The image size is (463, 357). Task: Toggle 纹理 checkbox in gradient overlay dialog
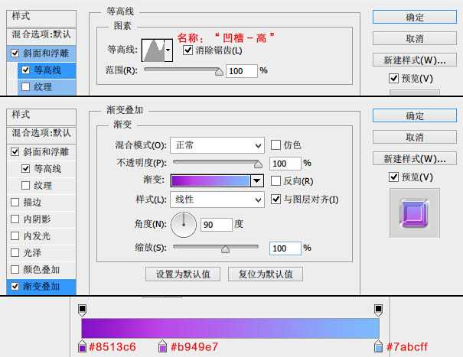[x=26, y=185]
